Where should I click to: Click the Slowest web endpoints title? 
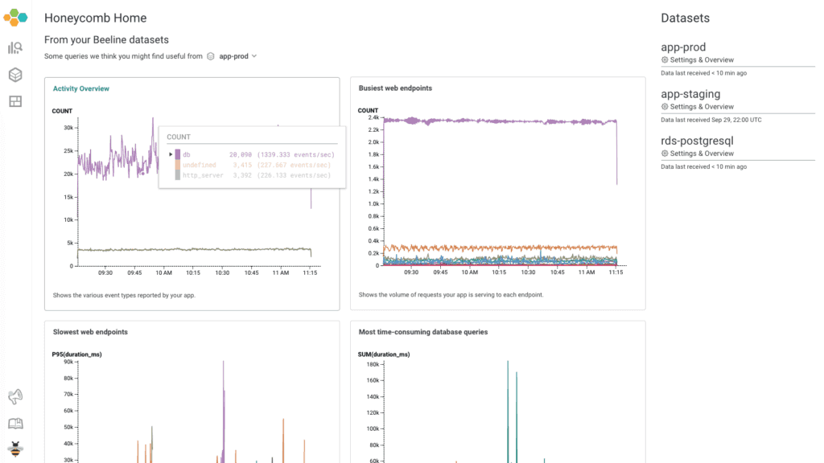coord(90,332)
